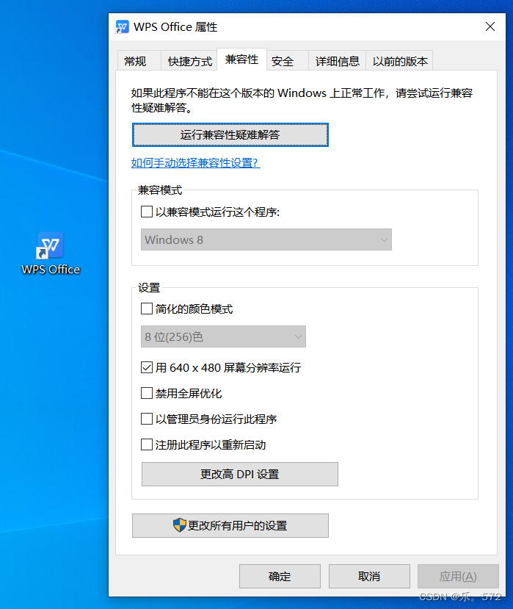Expand the Windows 8 compatibility dropdown
Screen dimensions: 513x609
click(266, 239)
